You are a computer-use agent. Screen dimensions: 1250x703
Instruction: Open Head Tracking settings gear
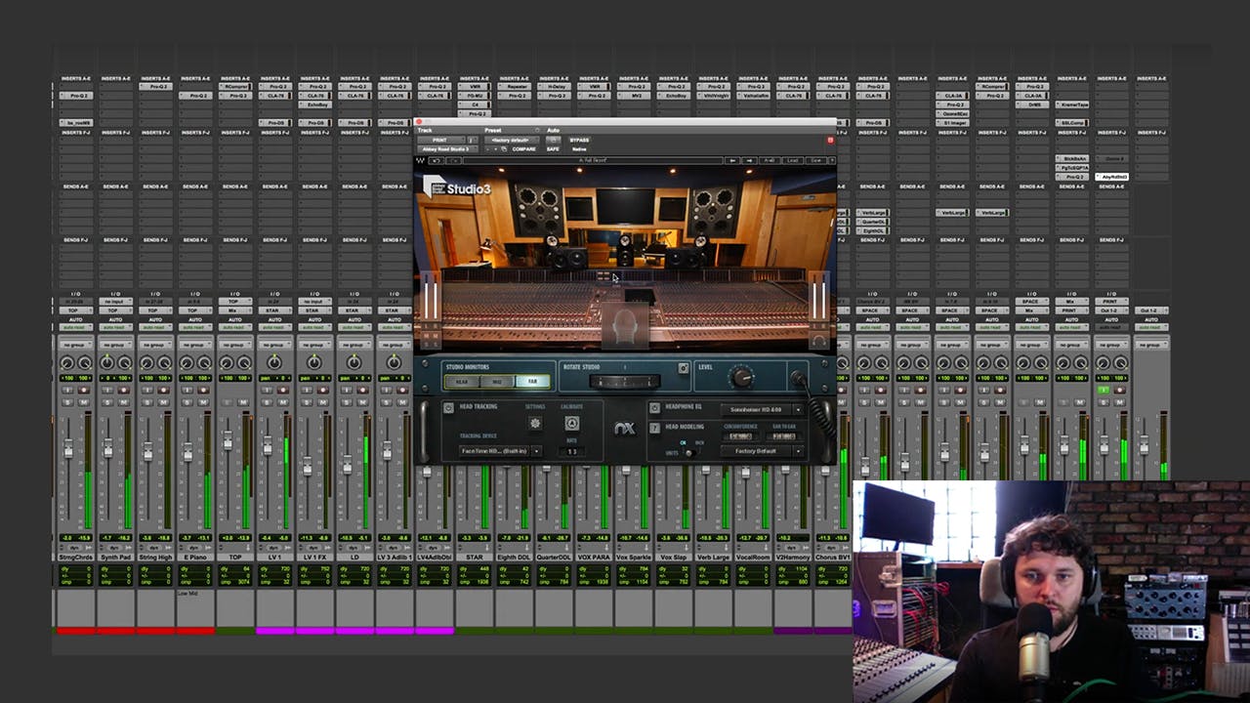point(535,423)
